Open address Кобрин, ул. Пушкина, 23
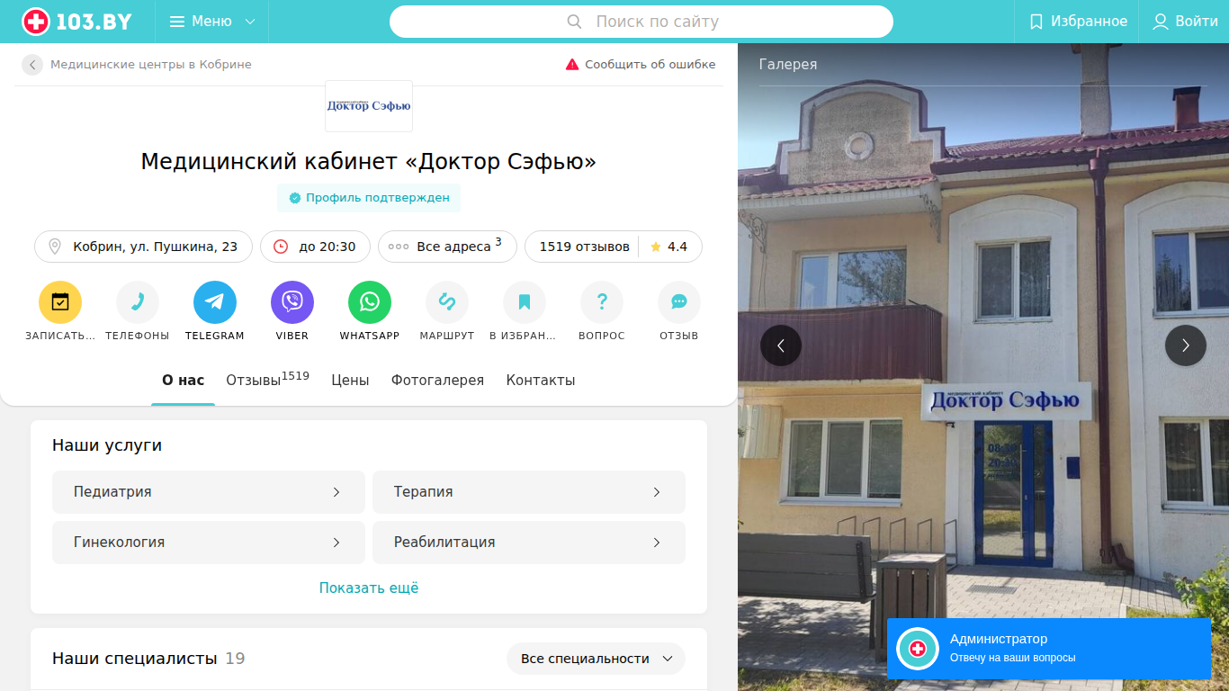Viewport: 1229px width, 691px height. coord(144,247)
